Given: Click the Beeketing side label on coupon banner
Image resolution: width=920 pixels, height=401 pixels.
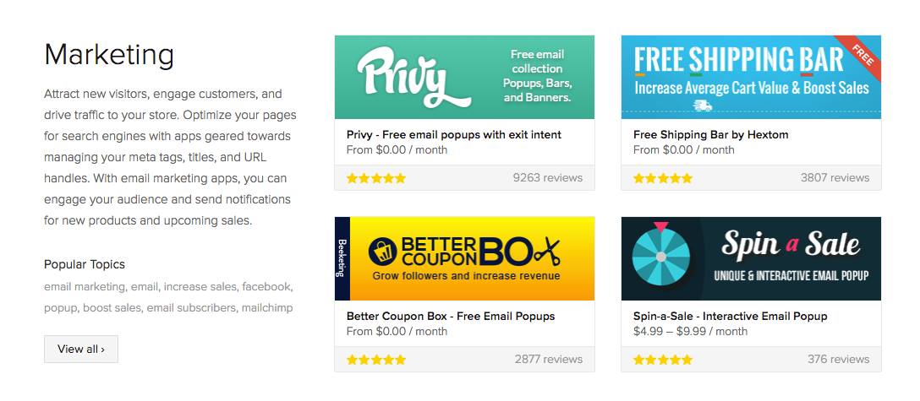Looking at the screenshot, I should (x=342, y=258).
